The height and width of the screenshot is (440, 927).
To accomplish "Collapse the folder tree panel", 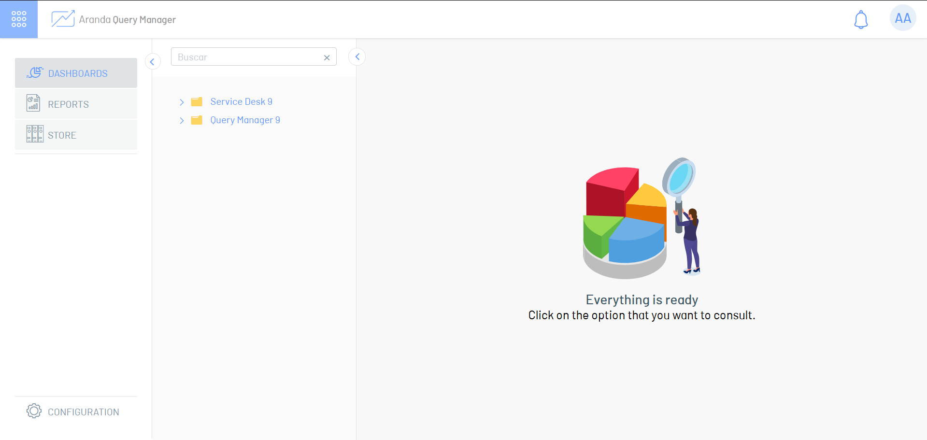I will 357,57.
